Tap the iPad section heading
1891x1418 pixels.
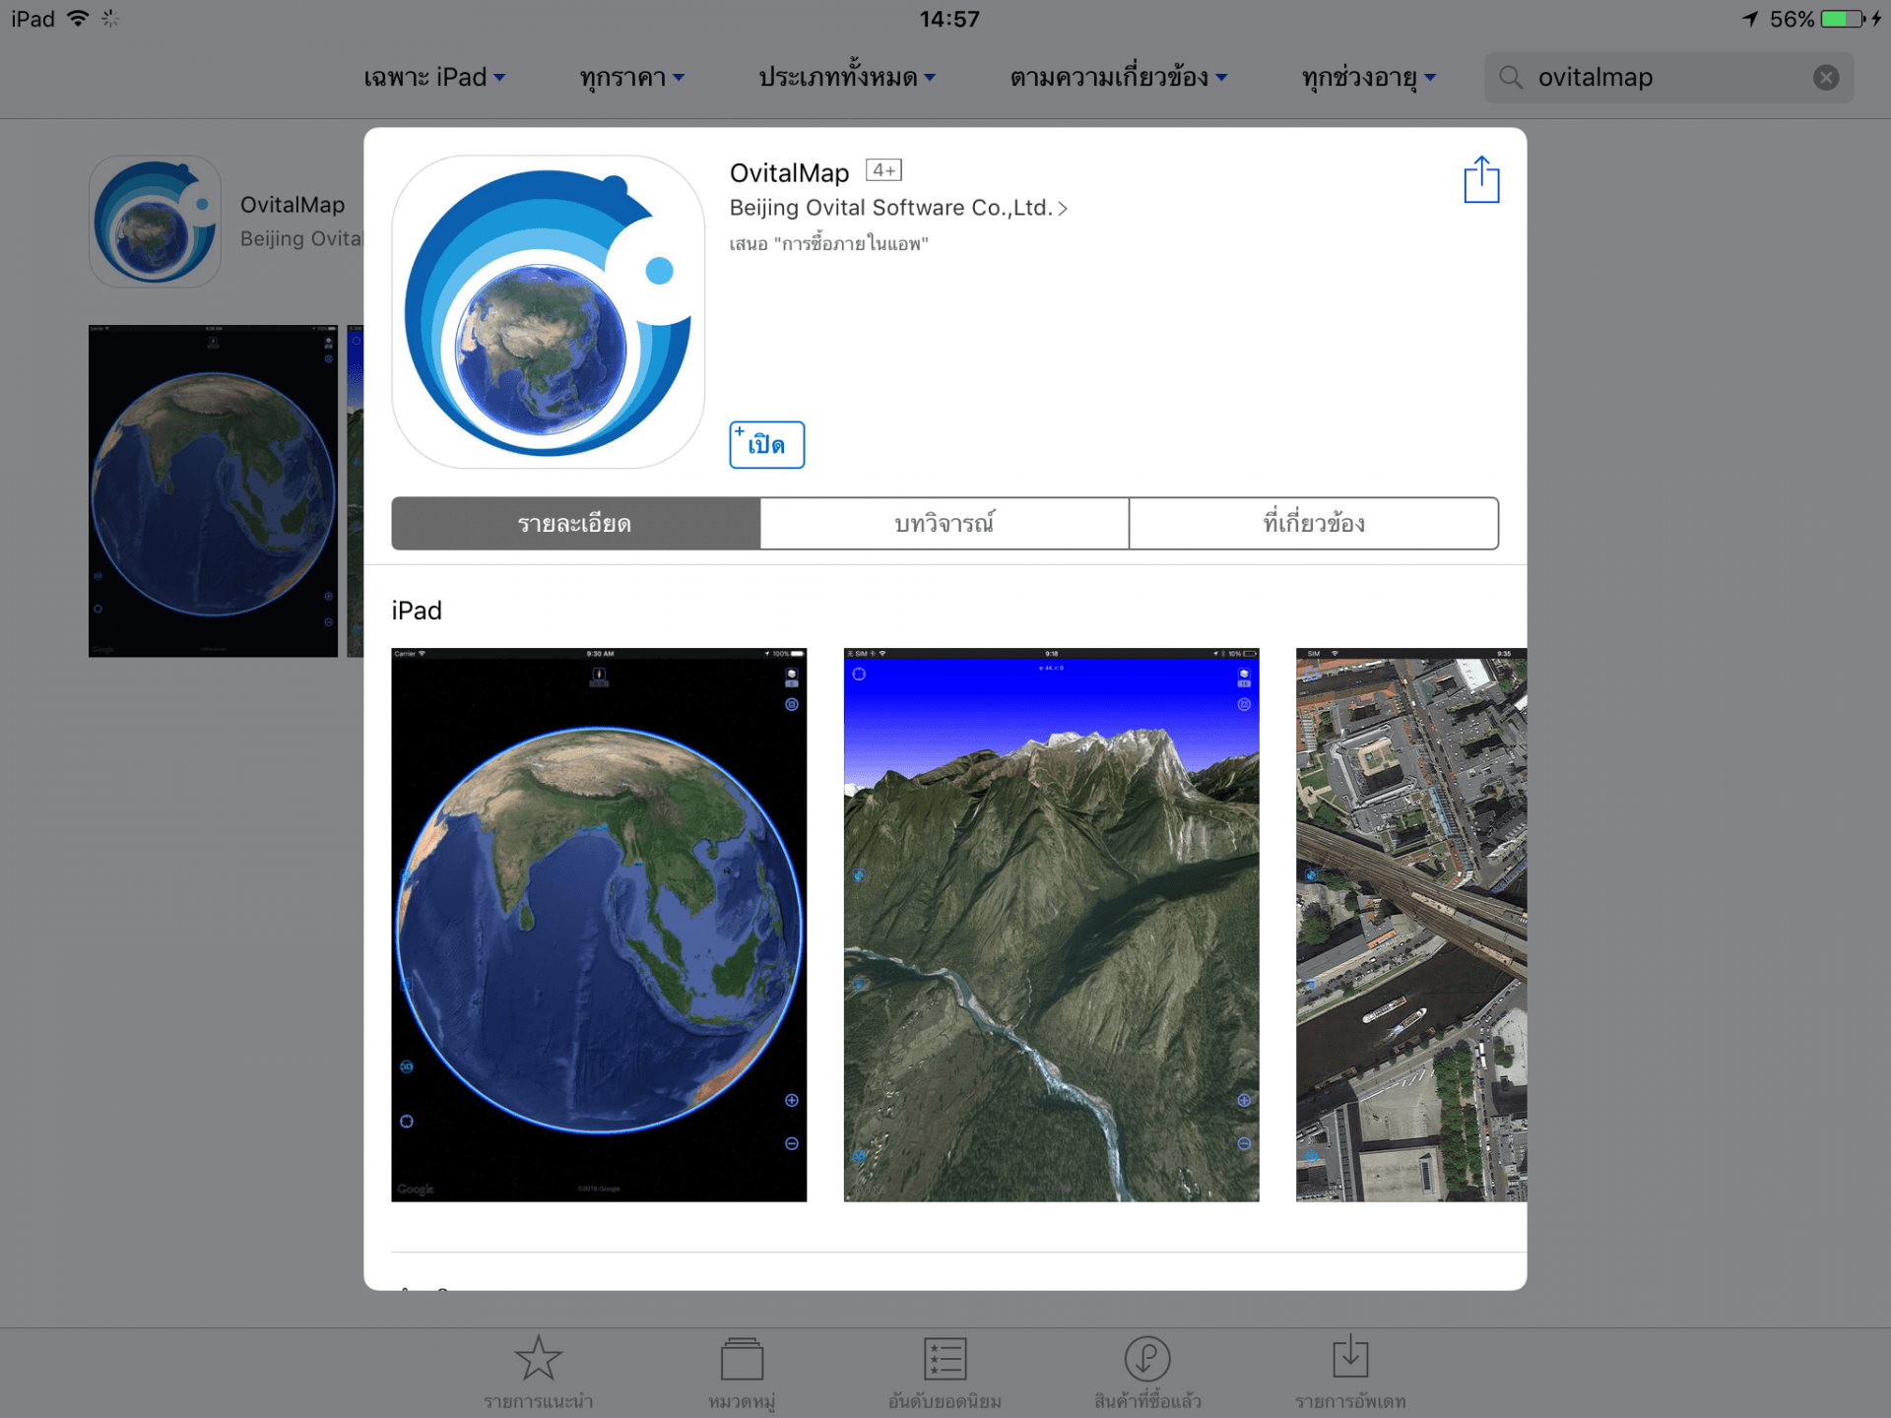click(x=417, y=611)
